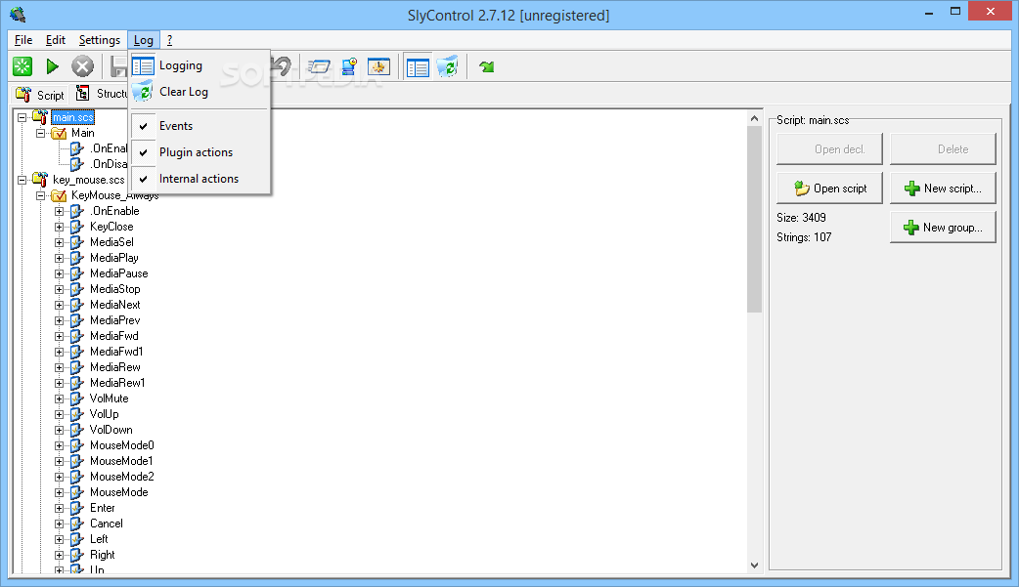Click the MediaPlay item icon in the tree

click(77, 258)
